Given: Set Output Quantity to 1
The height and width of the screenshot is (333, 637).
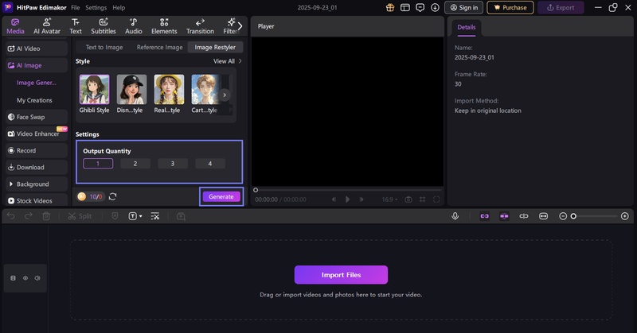Looking at the screenshot, I should pos(98,164).
